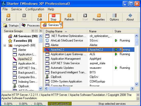Select Background Intelligent Tran... service row
This screenshot has width=141, height=106.
point(89,72)
